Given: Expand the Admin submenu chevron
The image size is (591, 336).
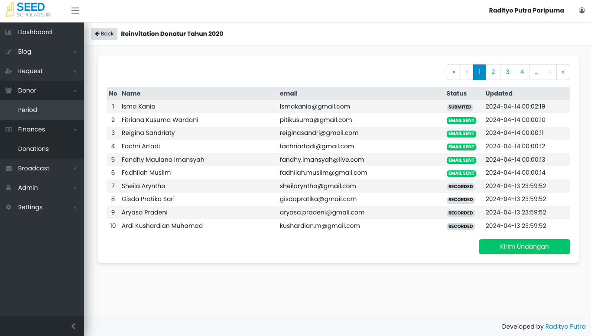Looking at the screenshot, I should click(x=75, y=188).
